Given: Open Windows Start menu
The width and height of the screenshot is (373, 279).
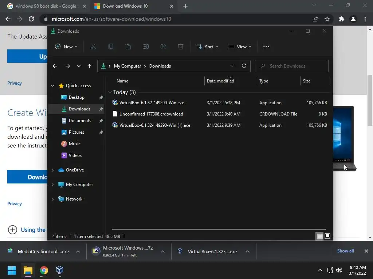Looking at the screenshot, I should [x=12, y=270].
